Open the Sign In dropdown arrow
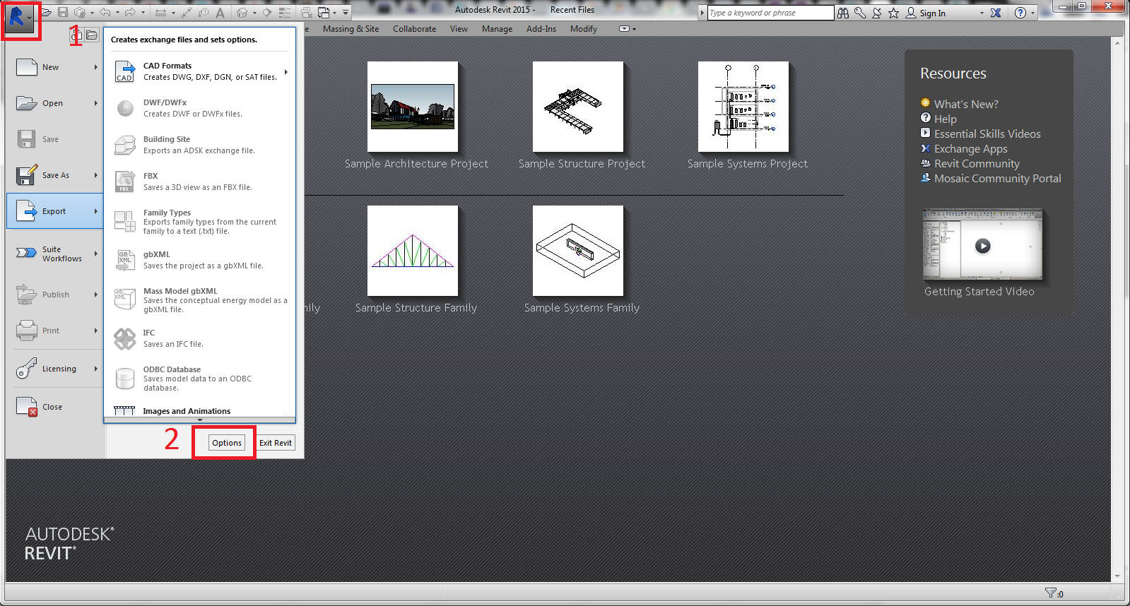 (982, 13)
